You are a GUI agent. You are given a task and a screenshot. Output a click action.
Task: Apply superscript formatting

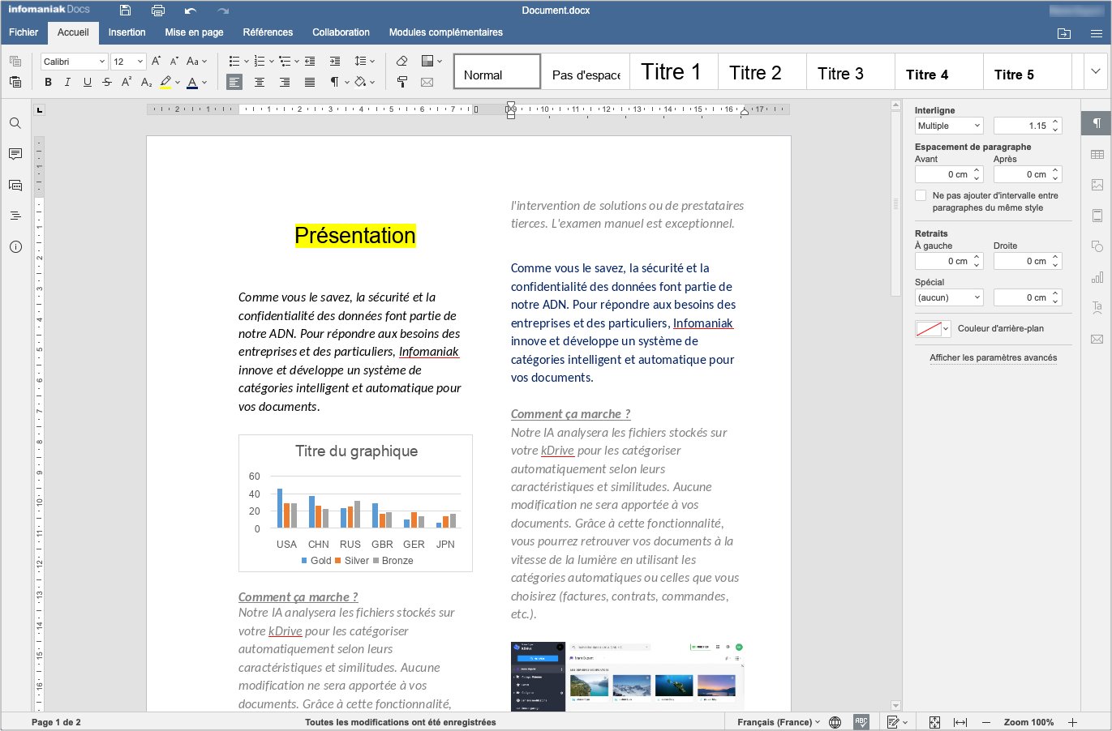tap(127, 82)
